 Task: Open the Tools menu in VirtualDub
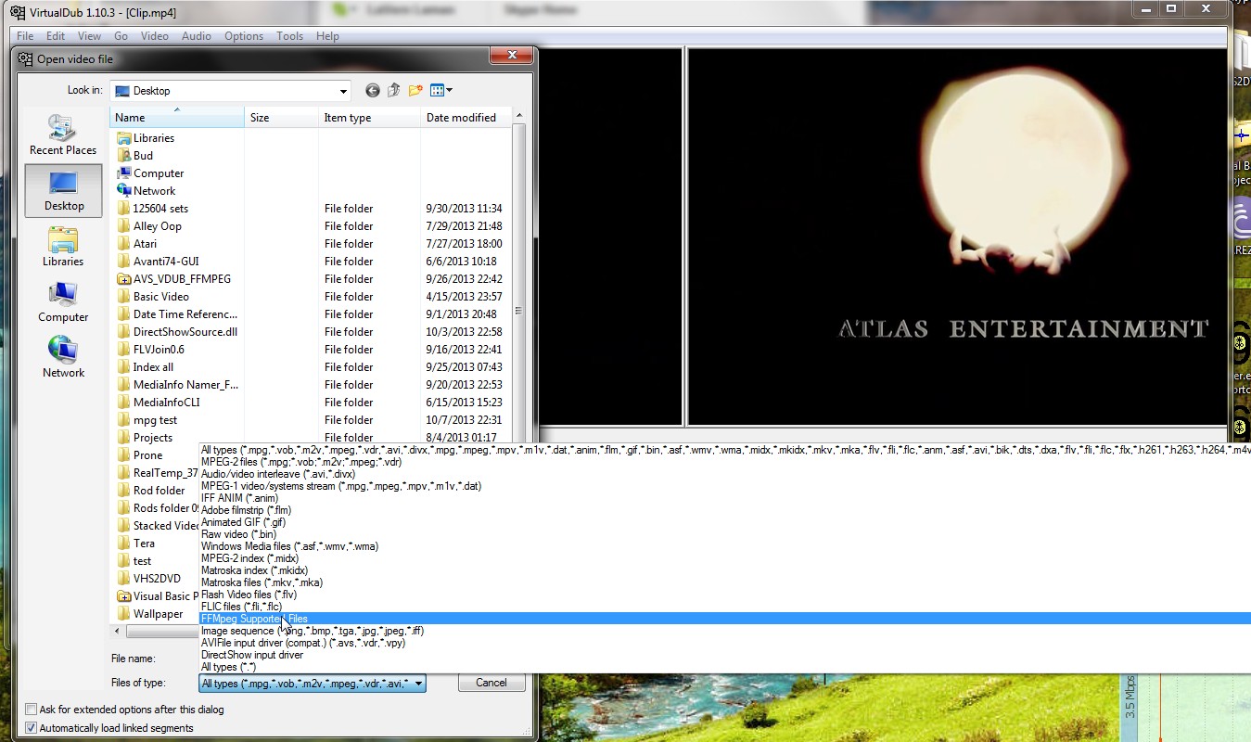pos(290,36)
